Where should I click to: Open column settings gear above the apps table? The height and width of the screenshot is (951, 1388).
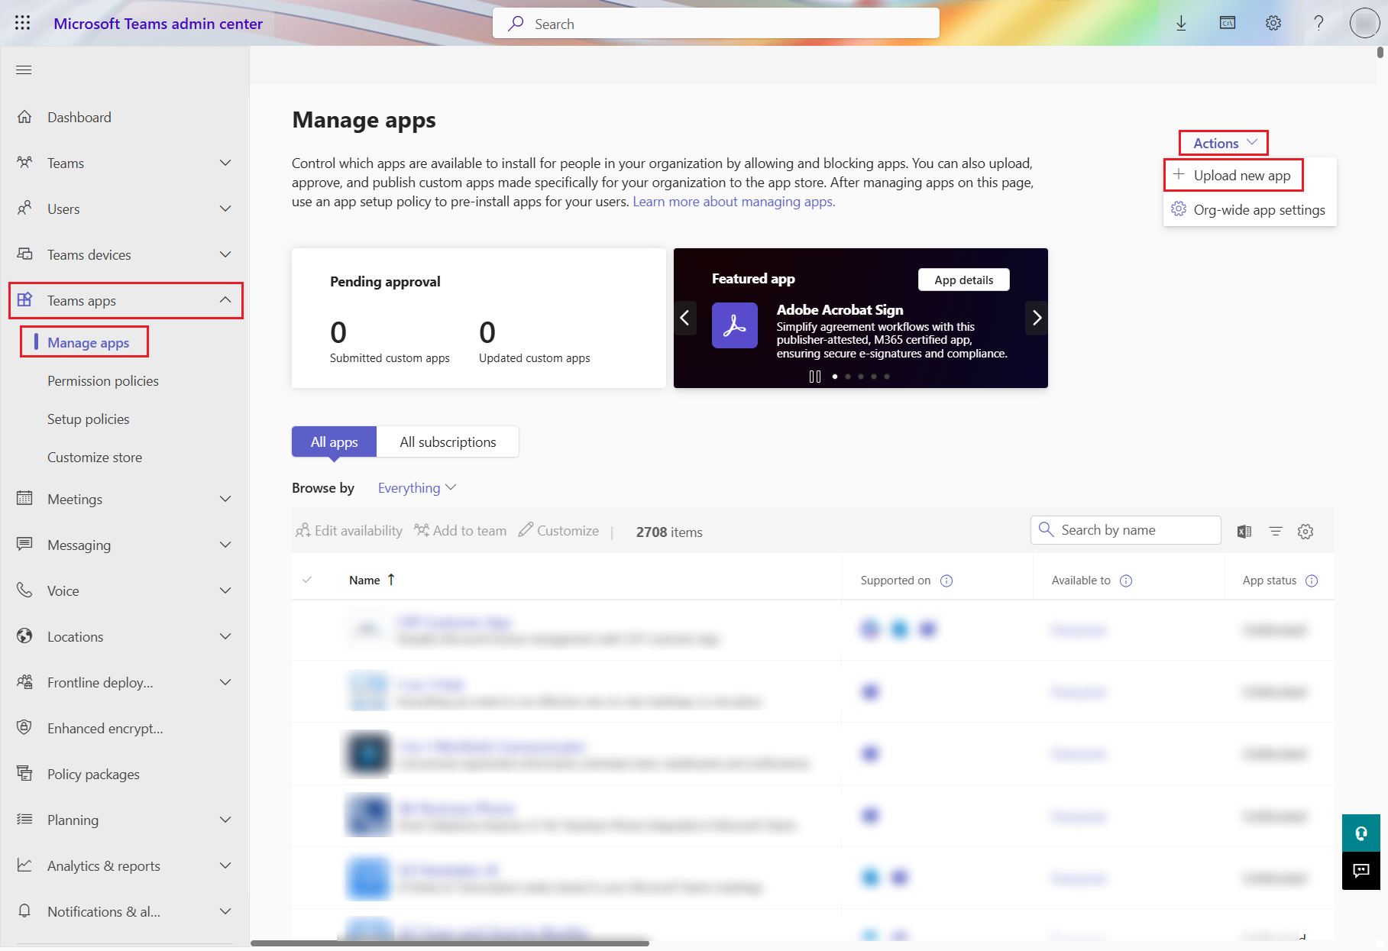1305,530
